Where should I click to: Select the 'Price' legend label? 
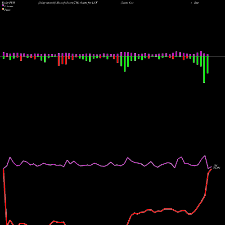pyautogui.click(x=7, y=10)
